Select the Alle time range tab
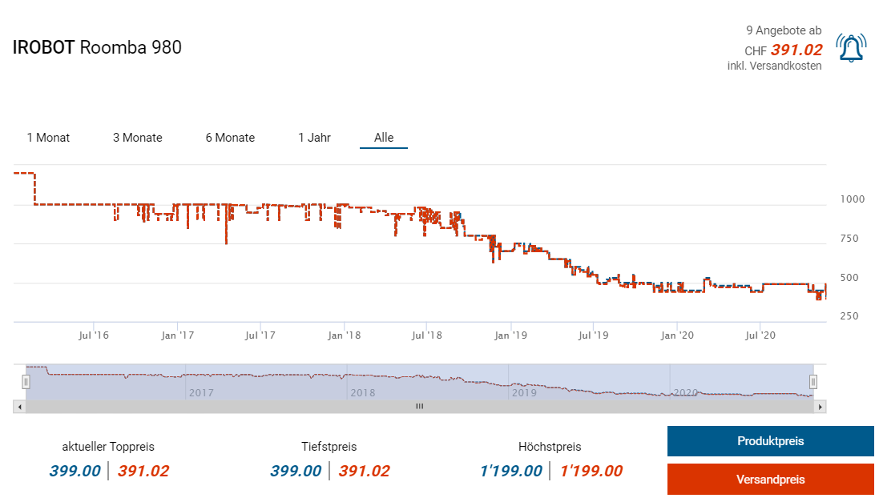 pyautogui.click(x=384, y=138)
